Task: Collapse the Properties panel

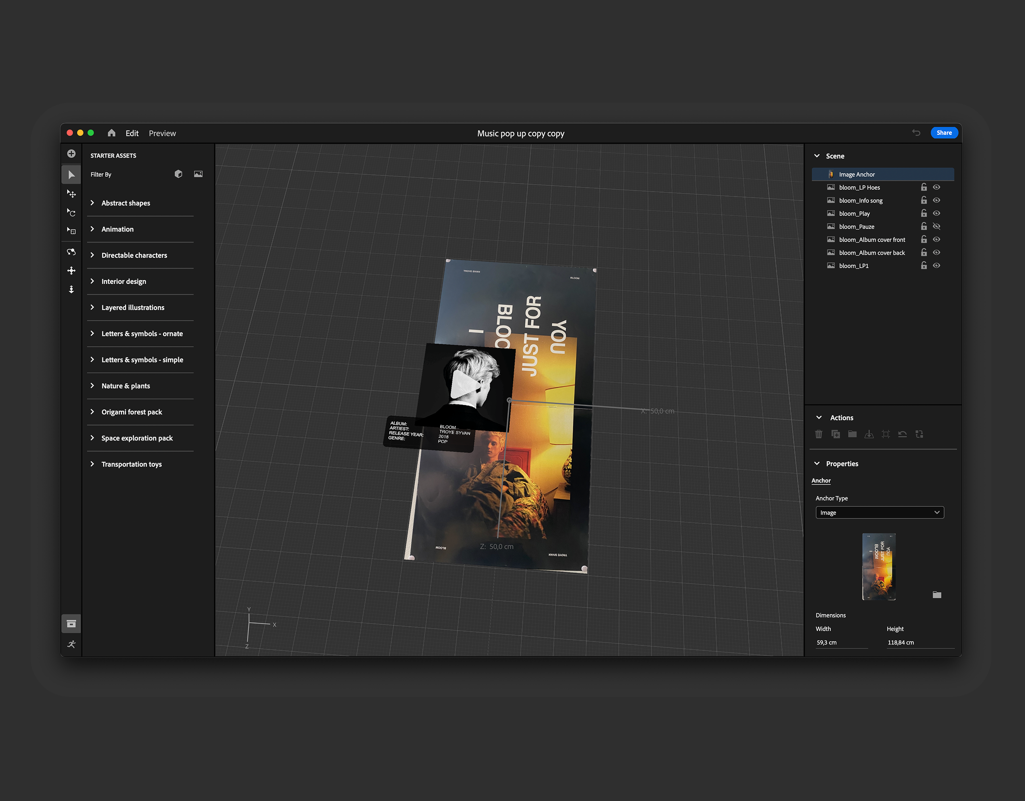Action: [x=817, y=463]
